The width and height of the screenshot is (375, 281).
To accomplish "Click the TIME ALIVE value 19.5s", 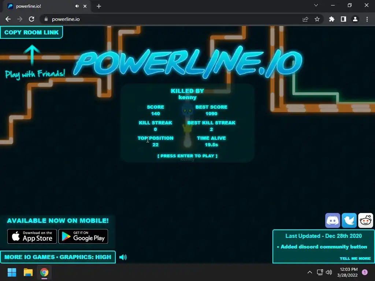I will [x=211, y=145].
